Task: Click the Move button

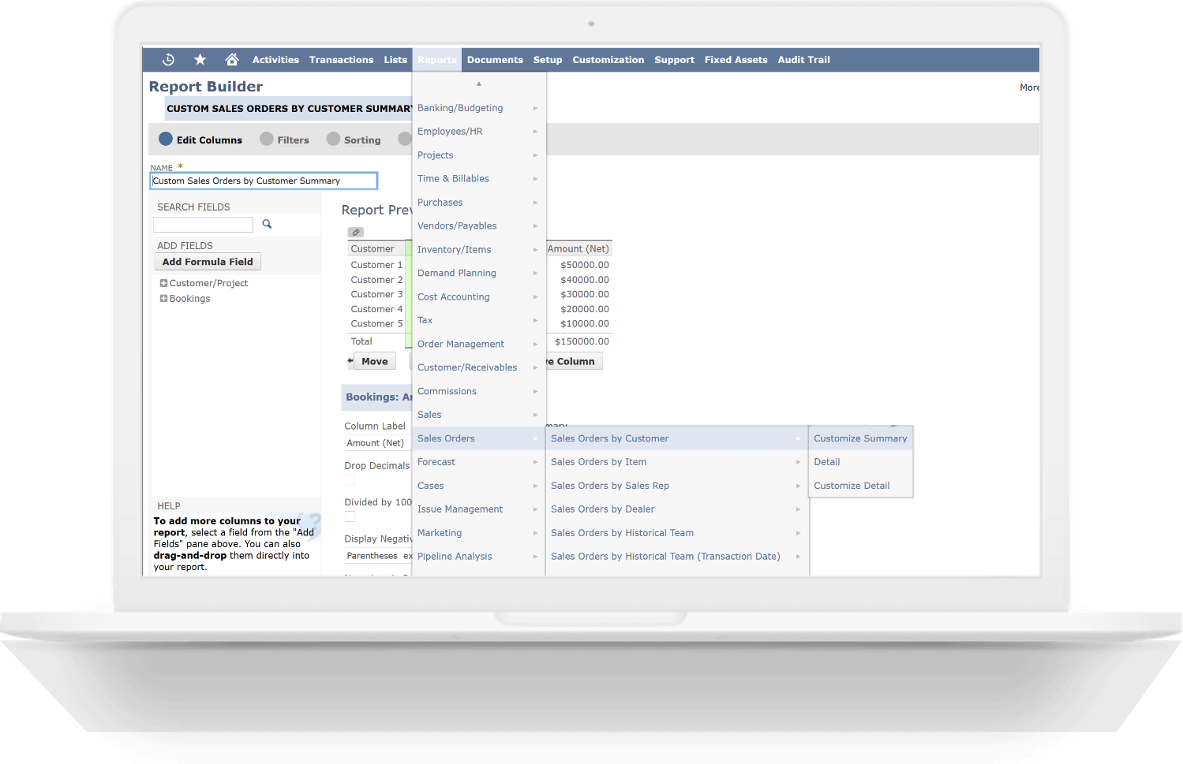Action: (x=375, y=361)
